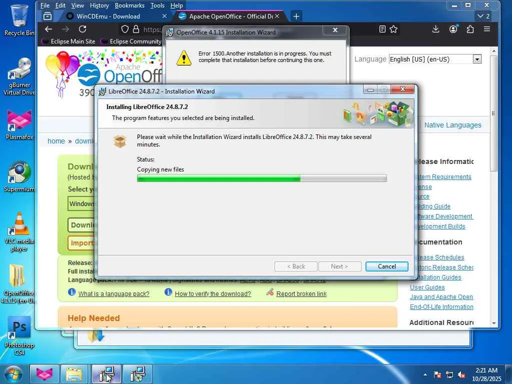This screenshot has width=512, height=384.
Task: Launch the Photoshop CS4 desktop shortcut
Action: (19, 335)
